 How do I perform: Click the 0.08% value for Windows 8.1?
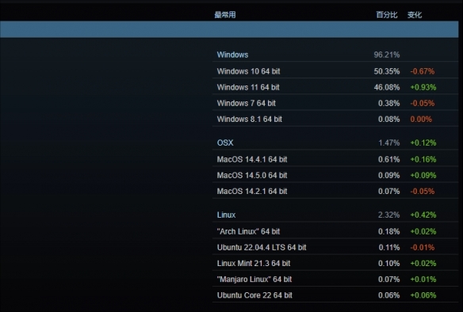pos(389,119)
